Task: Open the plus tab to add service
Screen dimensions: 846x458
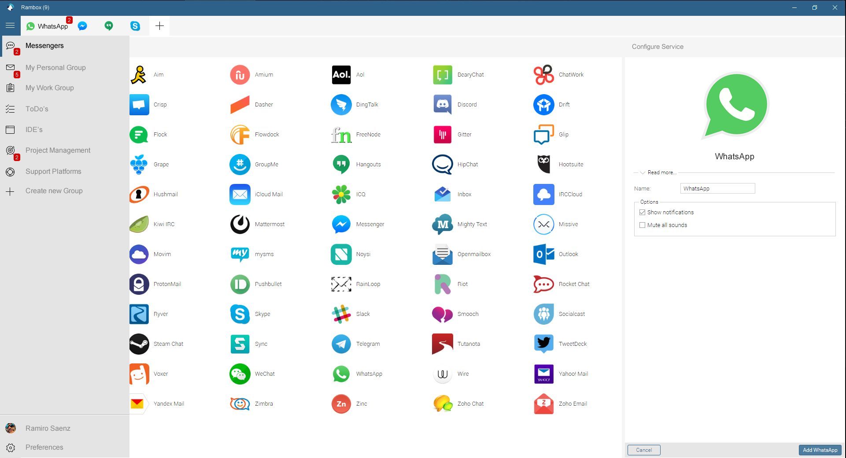Action: (x=159, y=26)
